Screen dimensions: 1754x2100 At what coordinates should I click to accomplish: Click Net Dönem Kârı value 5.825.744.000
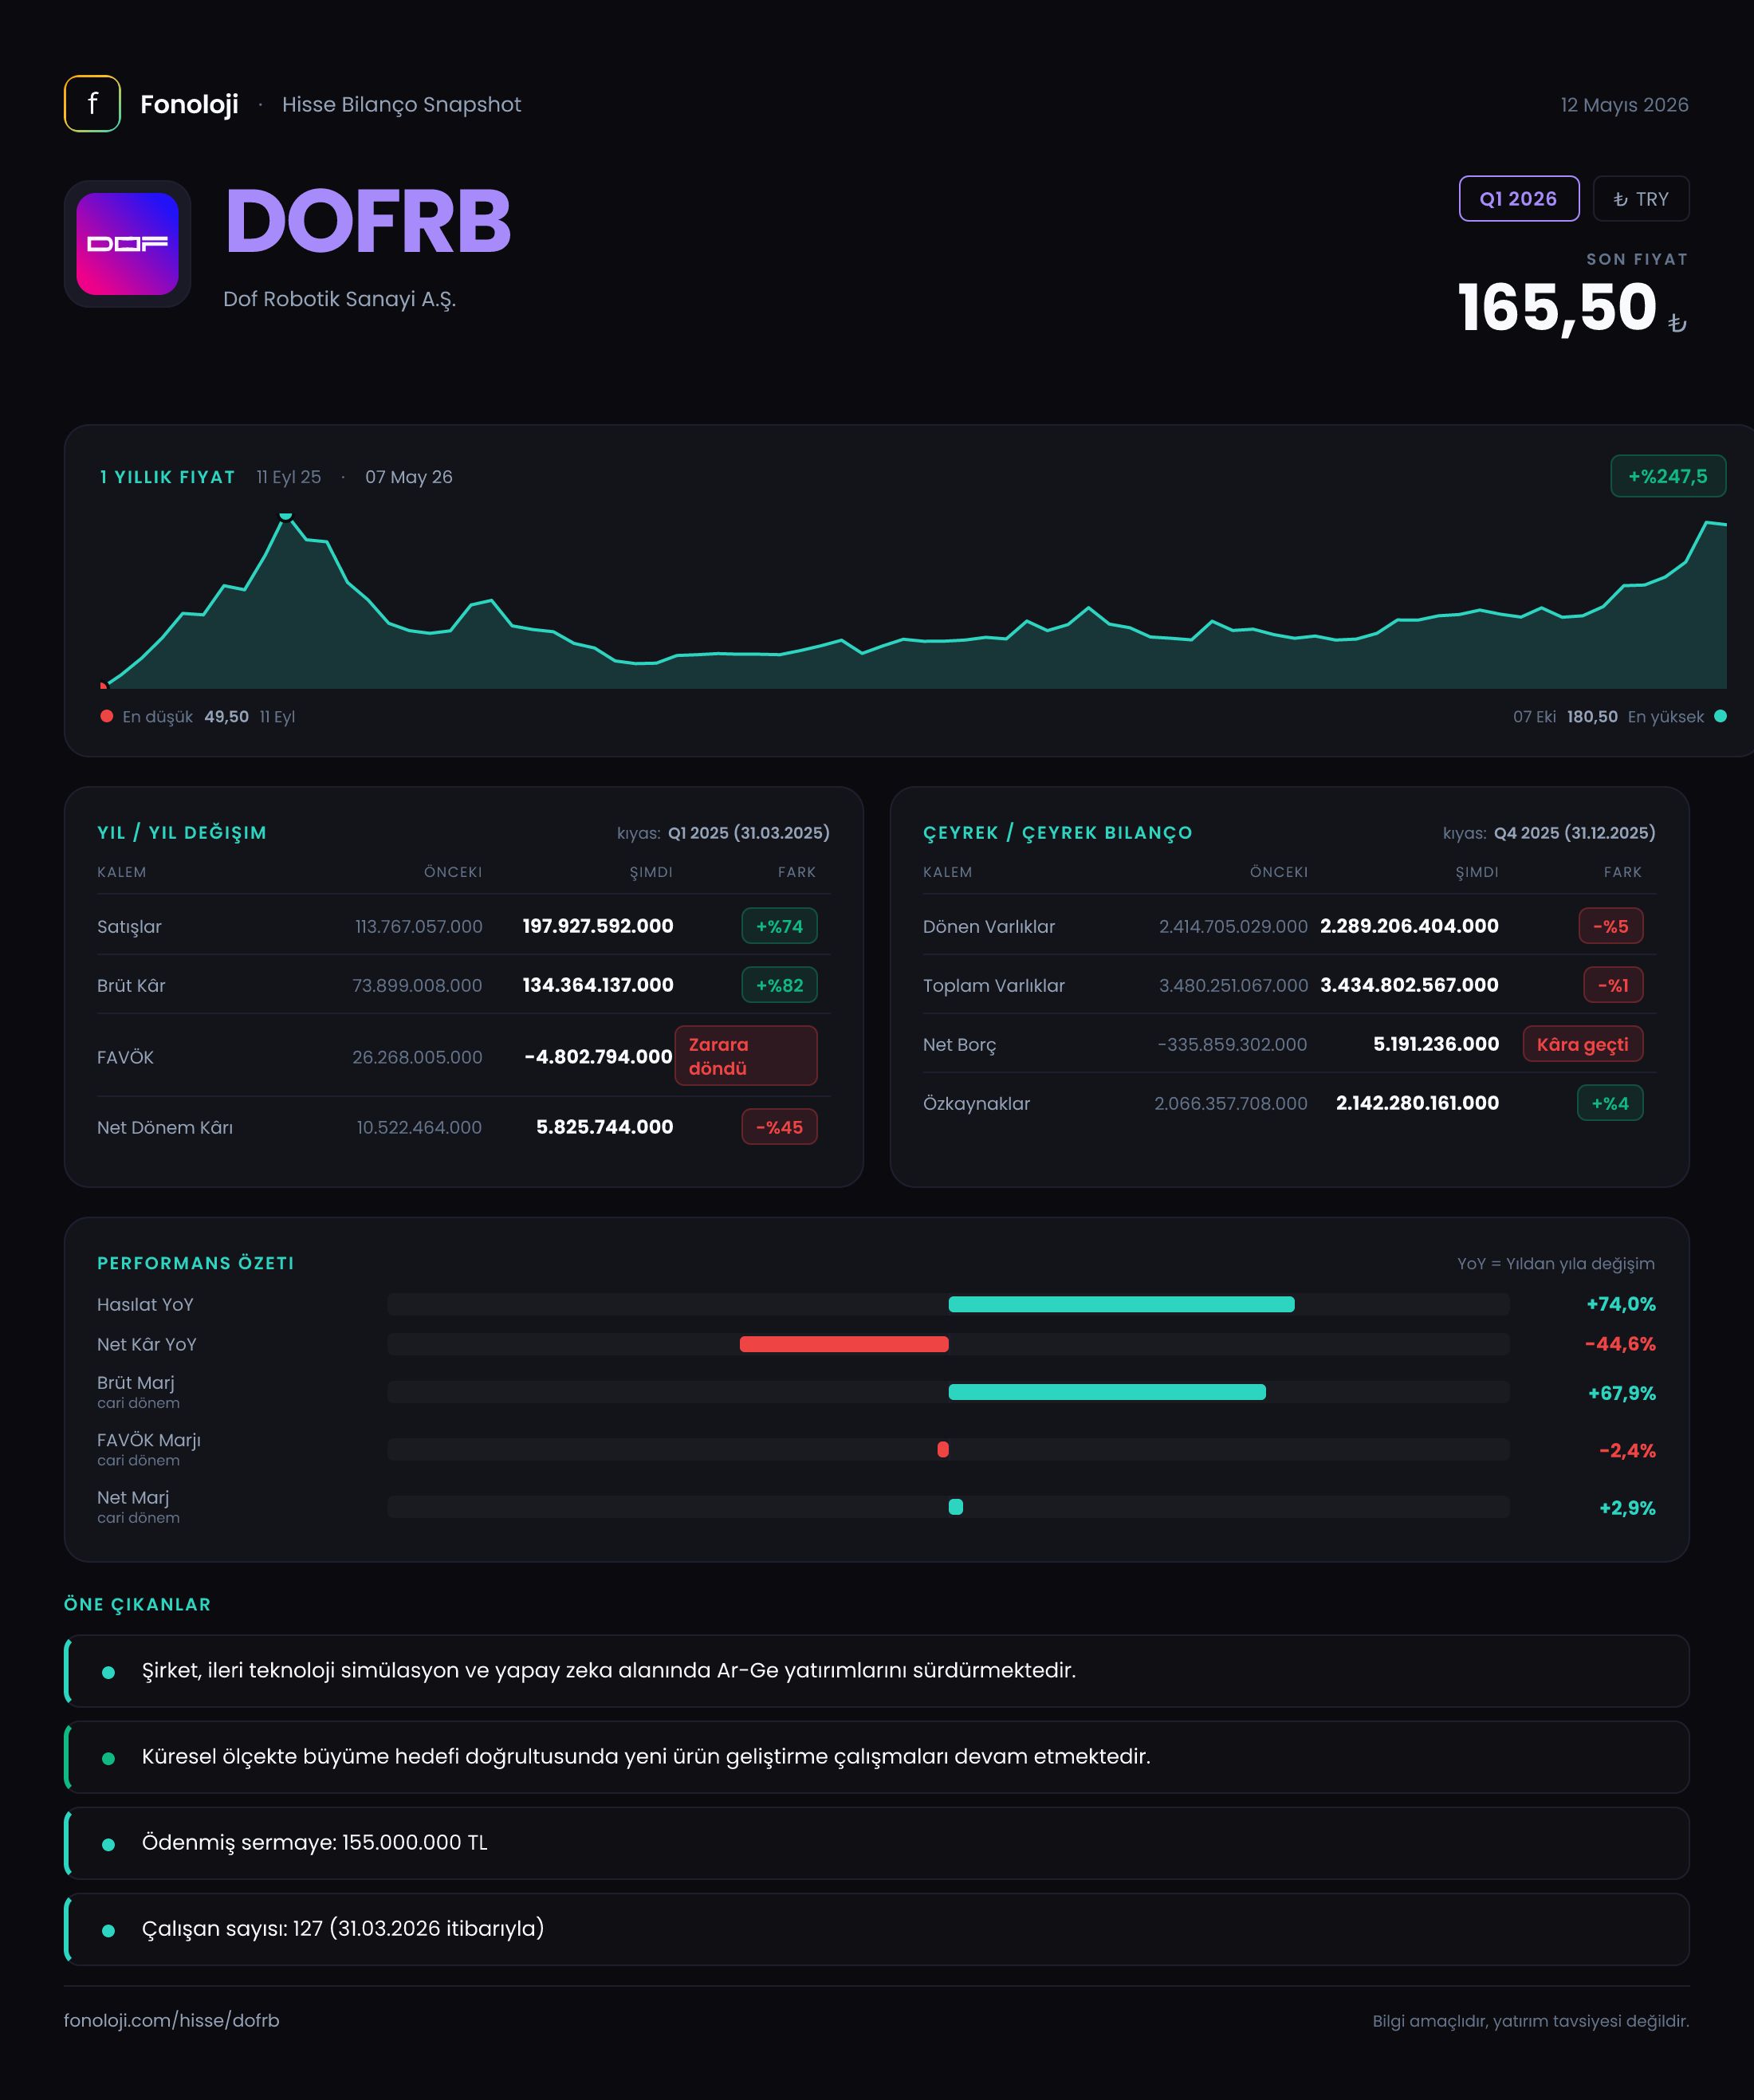pos(604,1127)
